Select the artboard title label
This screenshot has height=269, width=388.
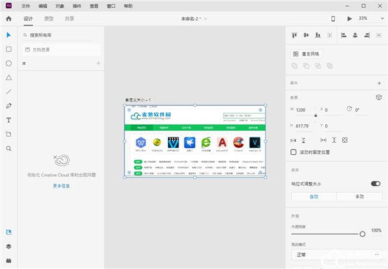coord(138,100)
